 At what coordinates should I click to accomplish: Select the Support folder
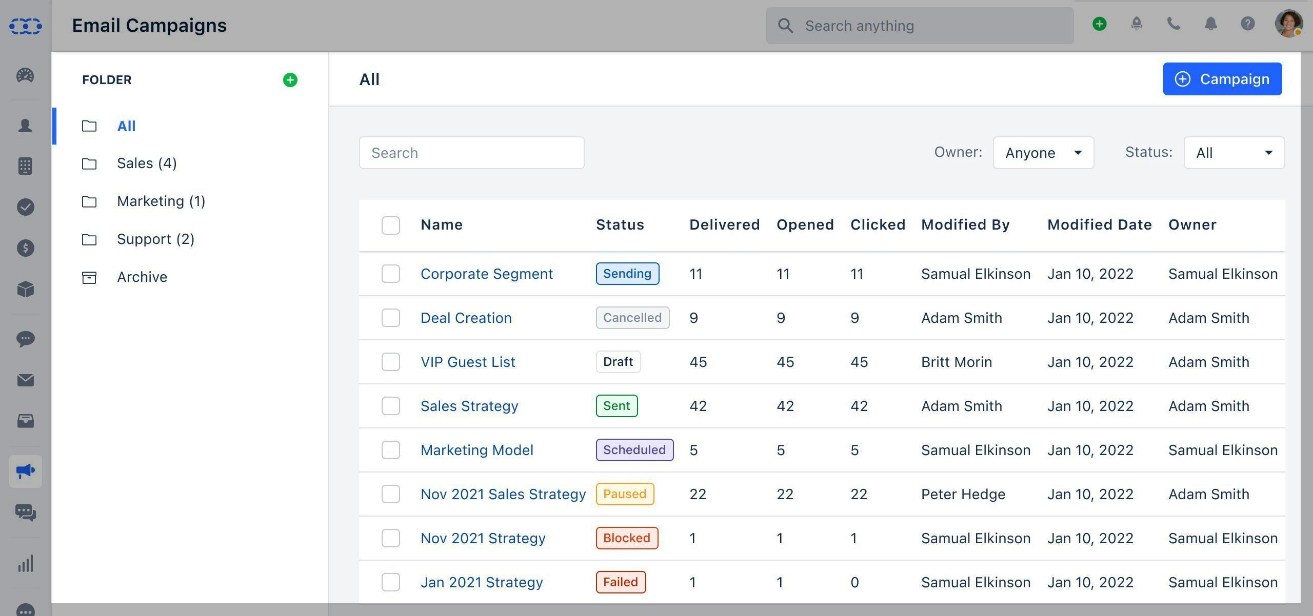[155, 239]
